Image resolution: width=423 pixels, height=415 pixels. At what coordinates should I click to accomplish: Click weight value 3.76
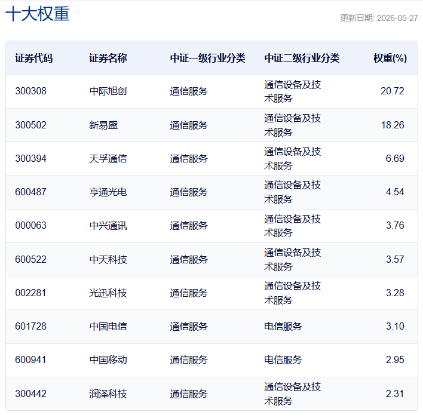(x=395, y=226)
